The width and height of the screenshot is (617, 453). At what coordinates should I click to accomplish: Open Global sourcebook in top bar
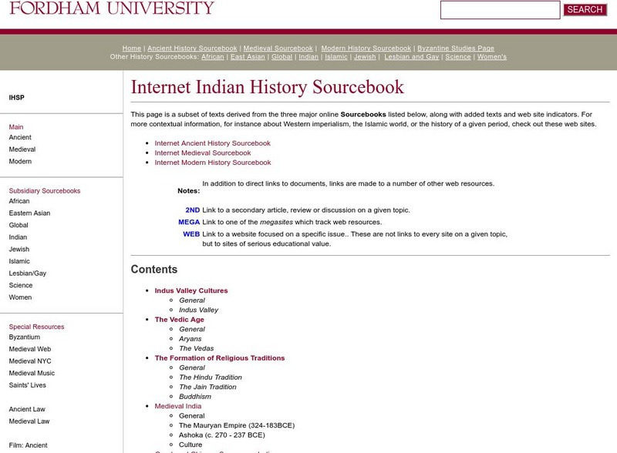pyautogui.click(x=282, y=57)
